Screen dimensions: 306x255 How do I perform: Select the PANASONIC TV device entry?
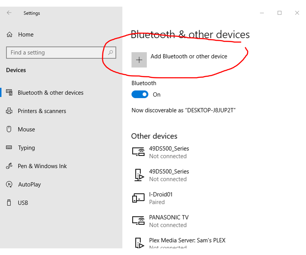pyautogui.click(x=169, y=220)
